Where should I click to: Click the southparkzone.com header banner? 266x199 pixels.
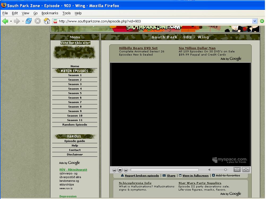point(155,29)
